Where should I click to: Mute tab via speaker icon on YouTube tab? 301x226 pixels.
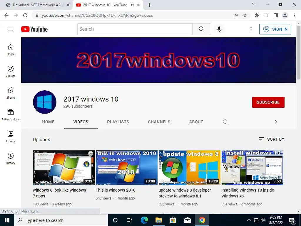coord(132,5)
